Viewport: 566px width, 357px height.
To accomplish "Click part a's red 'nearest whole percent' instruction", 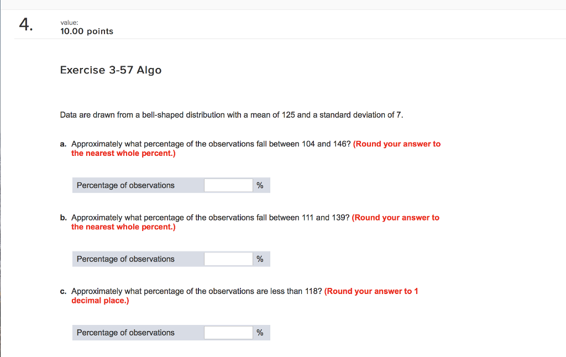I will (123, 153).
